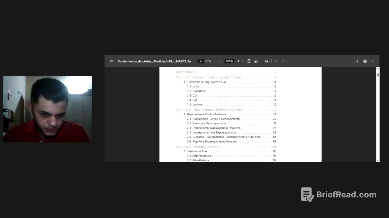Zoom out of the document
Image resolution: width=389 pixels, height=218 pixels.
tap(220, 61)
